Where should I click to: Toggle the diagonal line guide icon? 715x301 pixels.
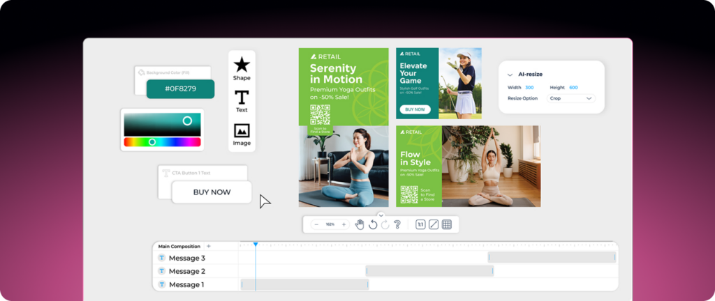pyautogui.click(x=434, y=224)
